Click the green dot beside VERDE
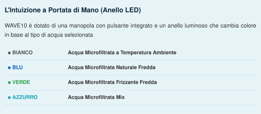The width and height of the screenshot is (261, 114). pyautogui.click(x=9, y=83)
